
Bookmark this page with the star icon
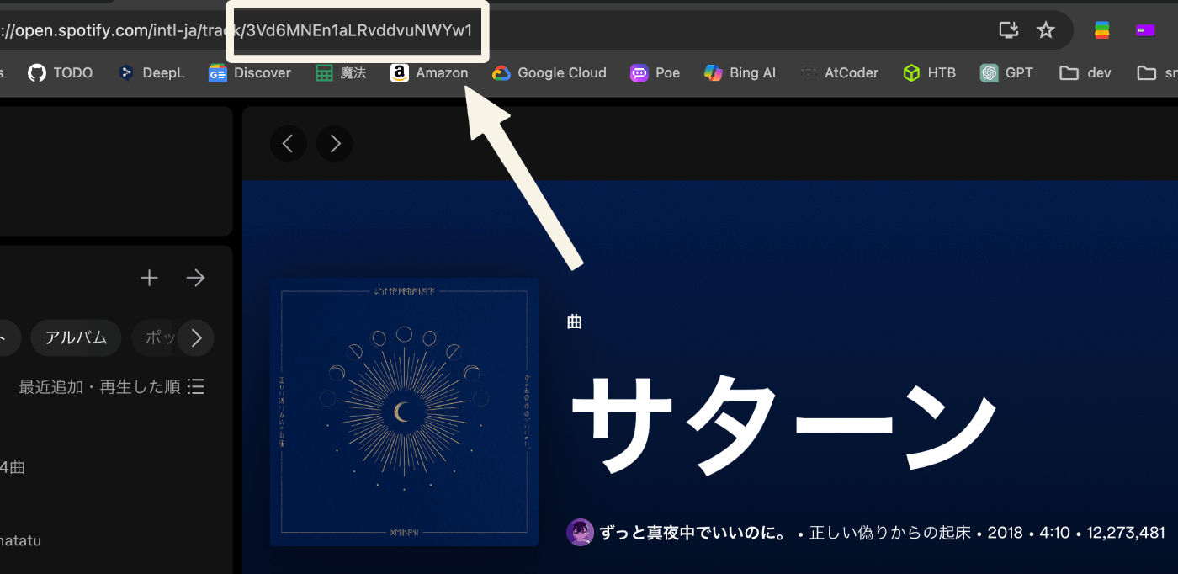pos(1046,30)
